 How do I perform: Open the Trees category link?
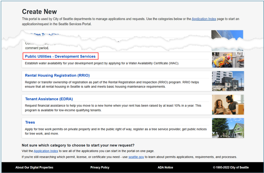point(30,122)
